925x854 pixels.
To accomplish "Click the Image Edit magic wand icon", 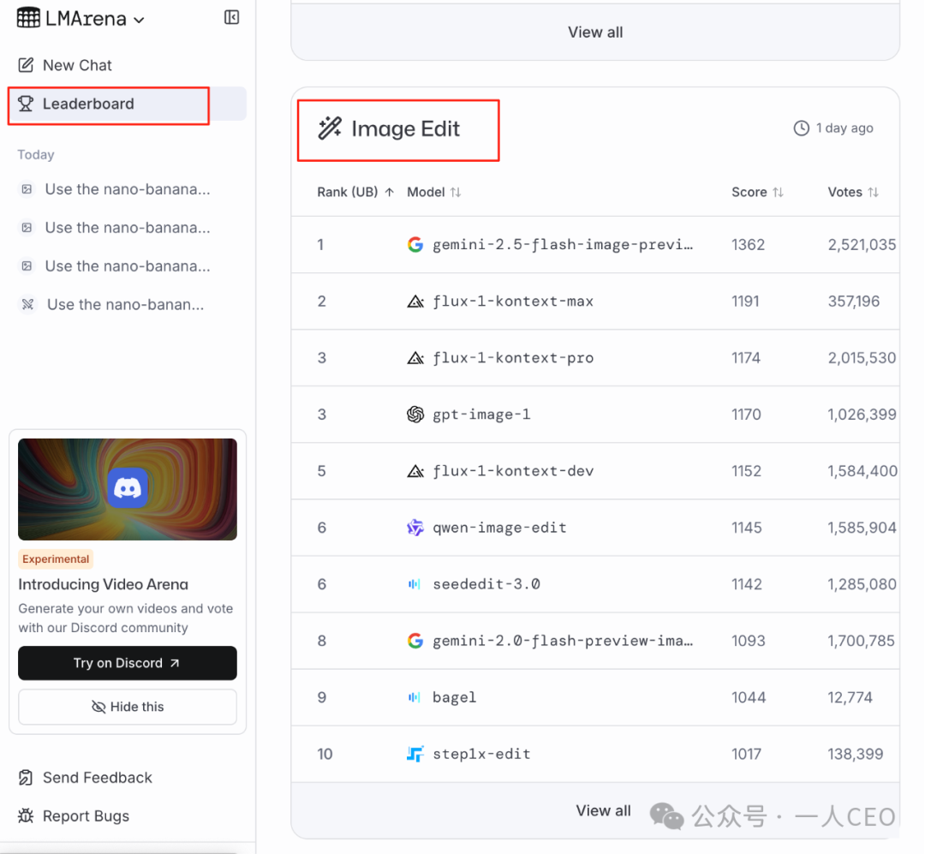I will point(330,128).
